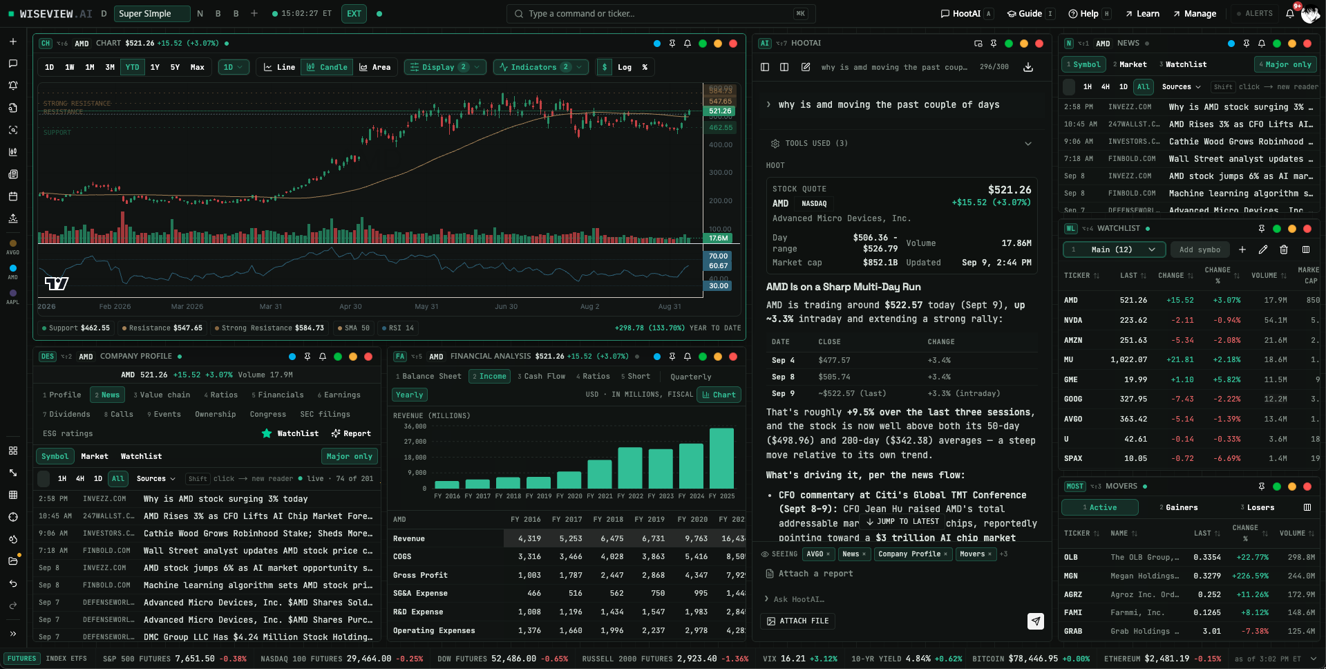Toggle Major only filter in News panel
Viewport: 1326px width, 669px height.
(1285, 64)
